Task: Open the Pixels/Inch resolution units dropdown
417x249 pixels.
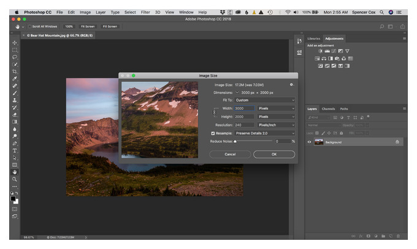Action: (277, 125)
